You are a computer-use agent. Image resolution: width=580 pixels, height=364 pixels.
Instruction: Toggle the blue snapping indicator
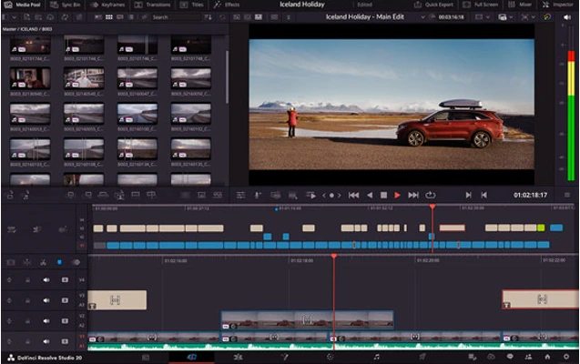point(59,262)
